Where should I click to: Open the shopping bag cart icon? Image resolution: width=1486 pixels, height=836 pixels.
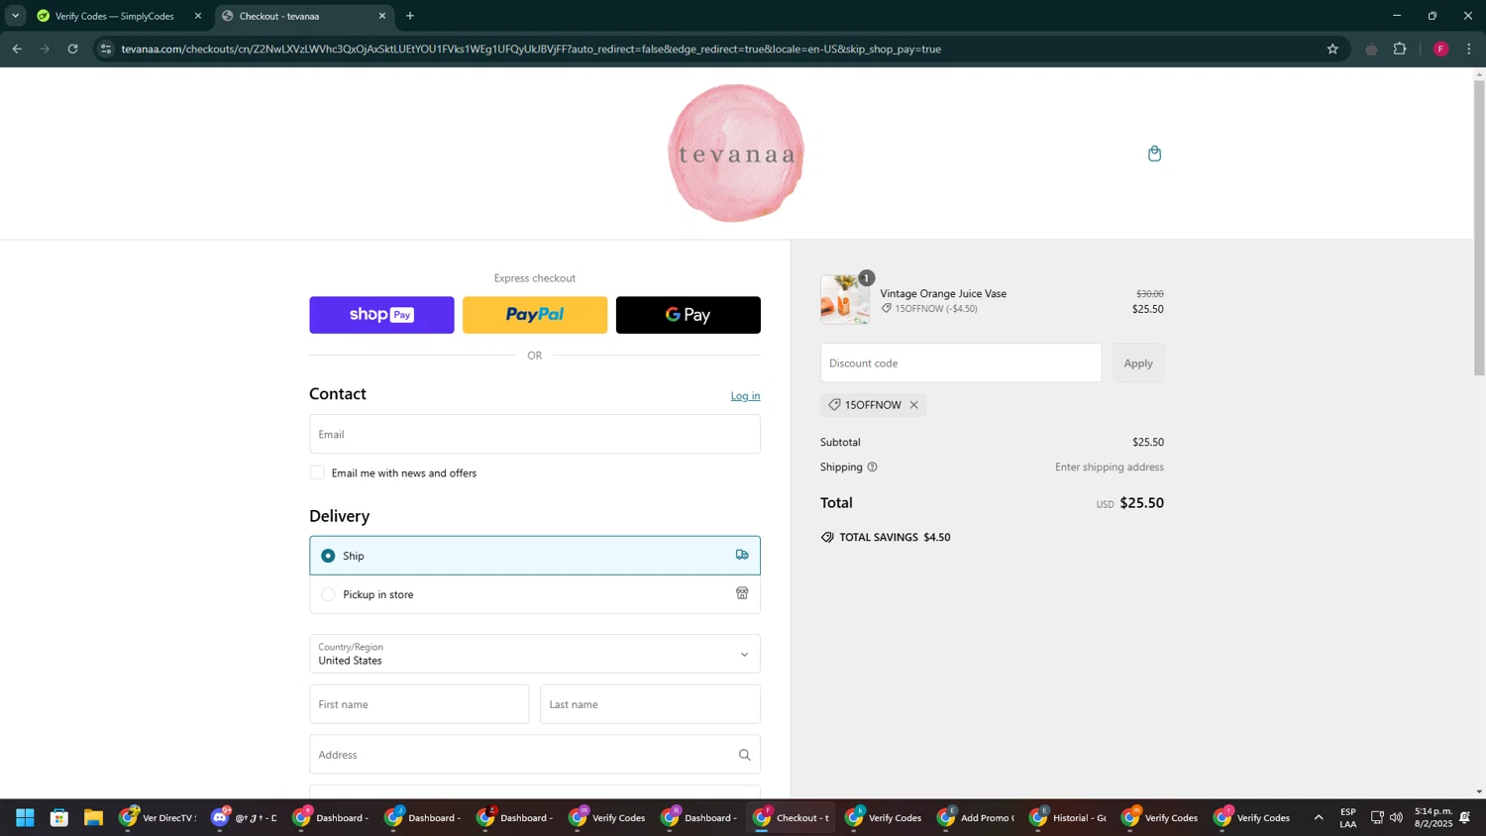(x=1154, y=154)
